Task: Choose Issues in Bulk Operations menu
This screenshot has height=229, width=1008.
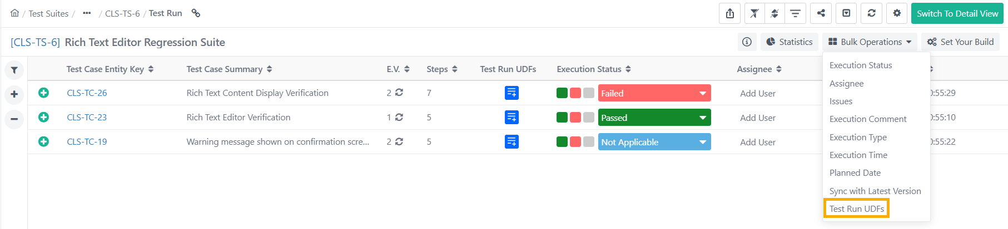Action: [841, 101]
